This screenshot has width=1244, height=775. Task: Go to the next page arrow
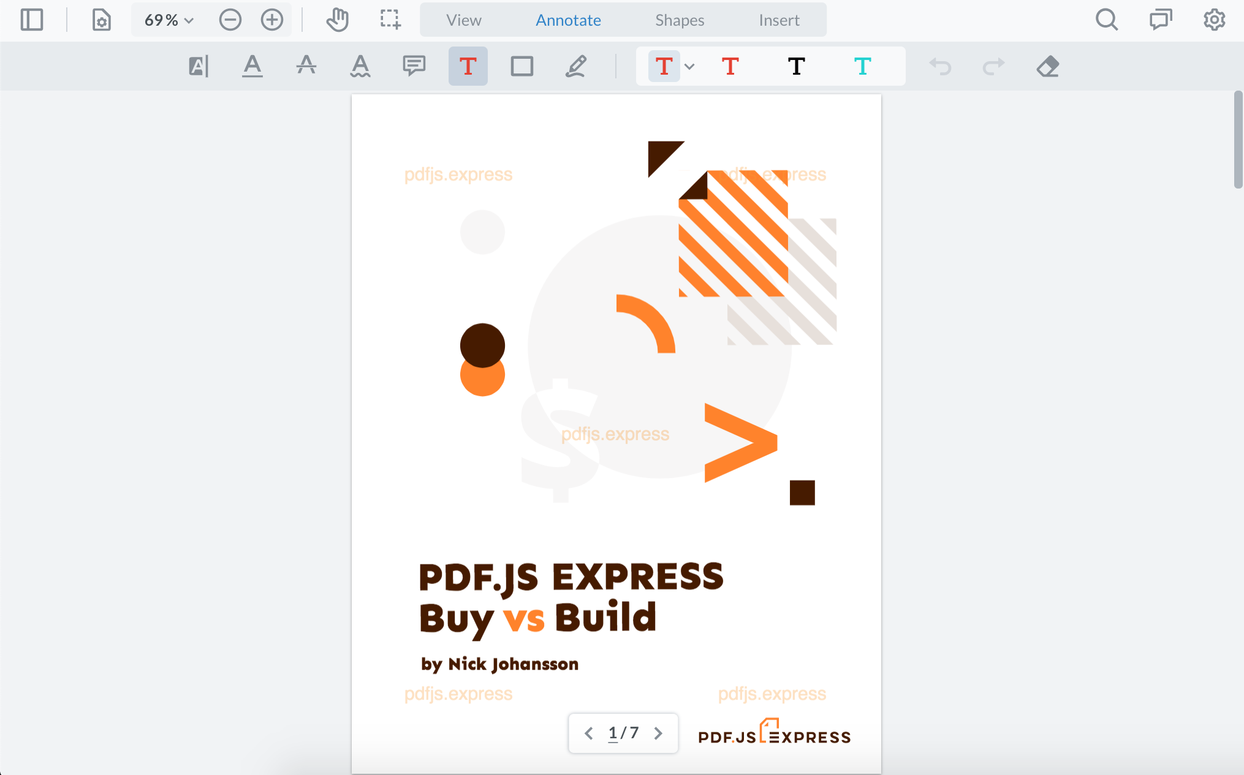(658, 733)
